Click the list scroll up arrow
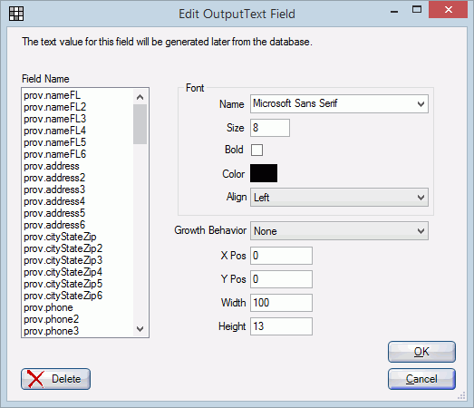 point(140,97)
